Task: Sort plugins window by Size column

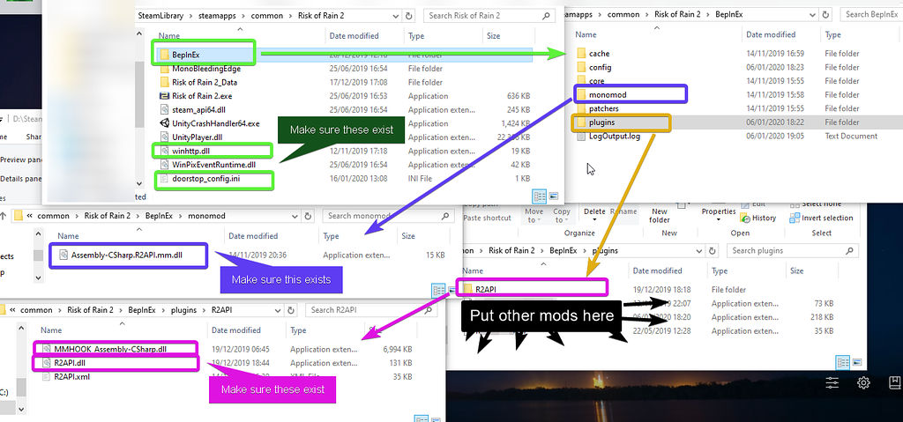Action: click(x=797, y=271)
